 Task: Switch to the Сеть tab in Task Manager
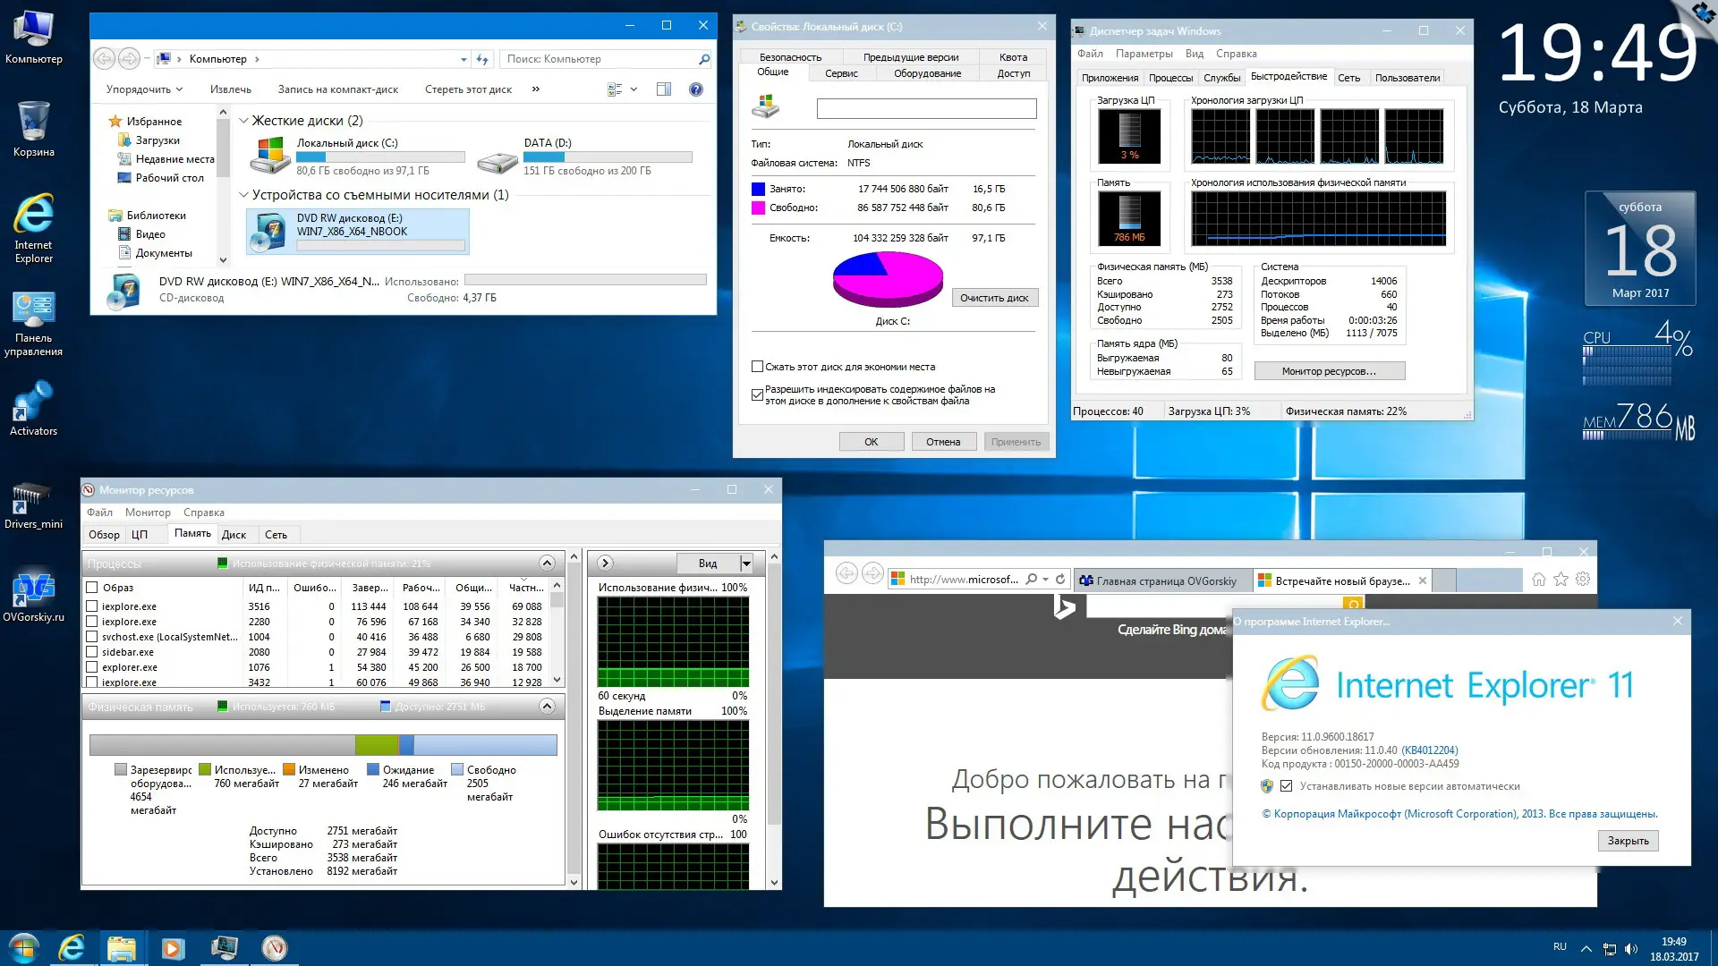1348,78
